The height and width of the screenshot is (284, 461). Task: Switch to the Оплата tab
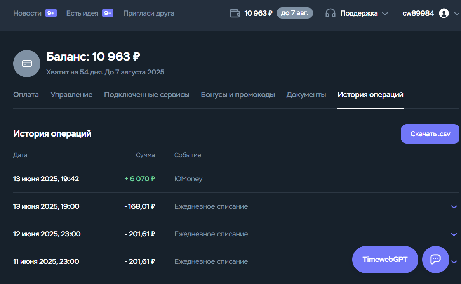pyautogui.click(x=26, y=95)
